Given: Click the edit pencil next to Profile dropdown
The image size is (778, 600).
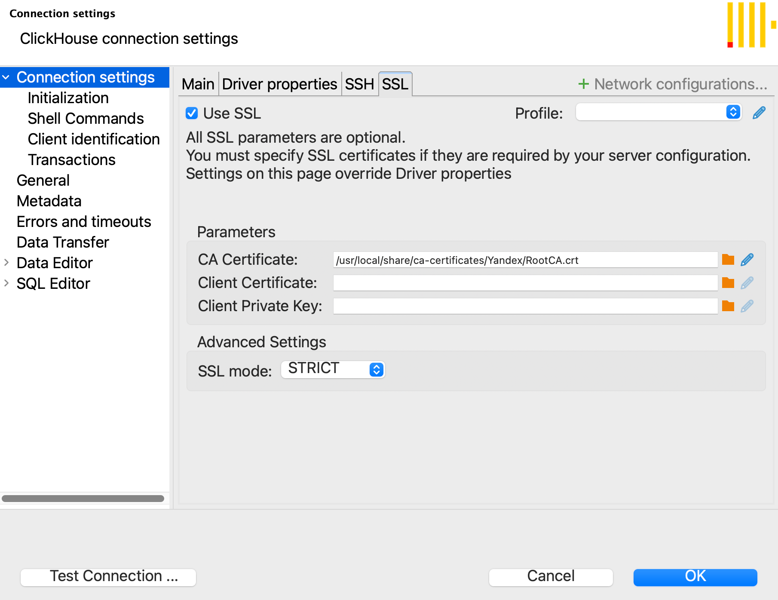Looking at the screenshot, I should 759,113.
